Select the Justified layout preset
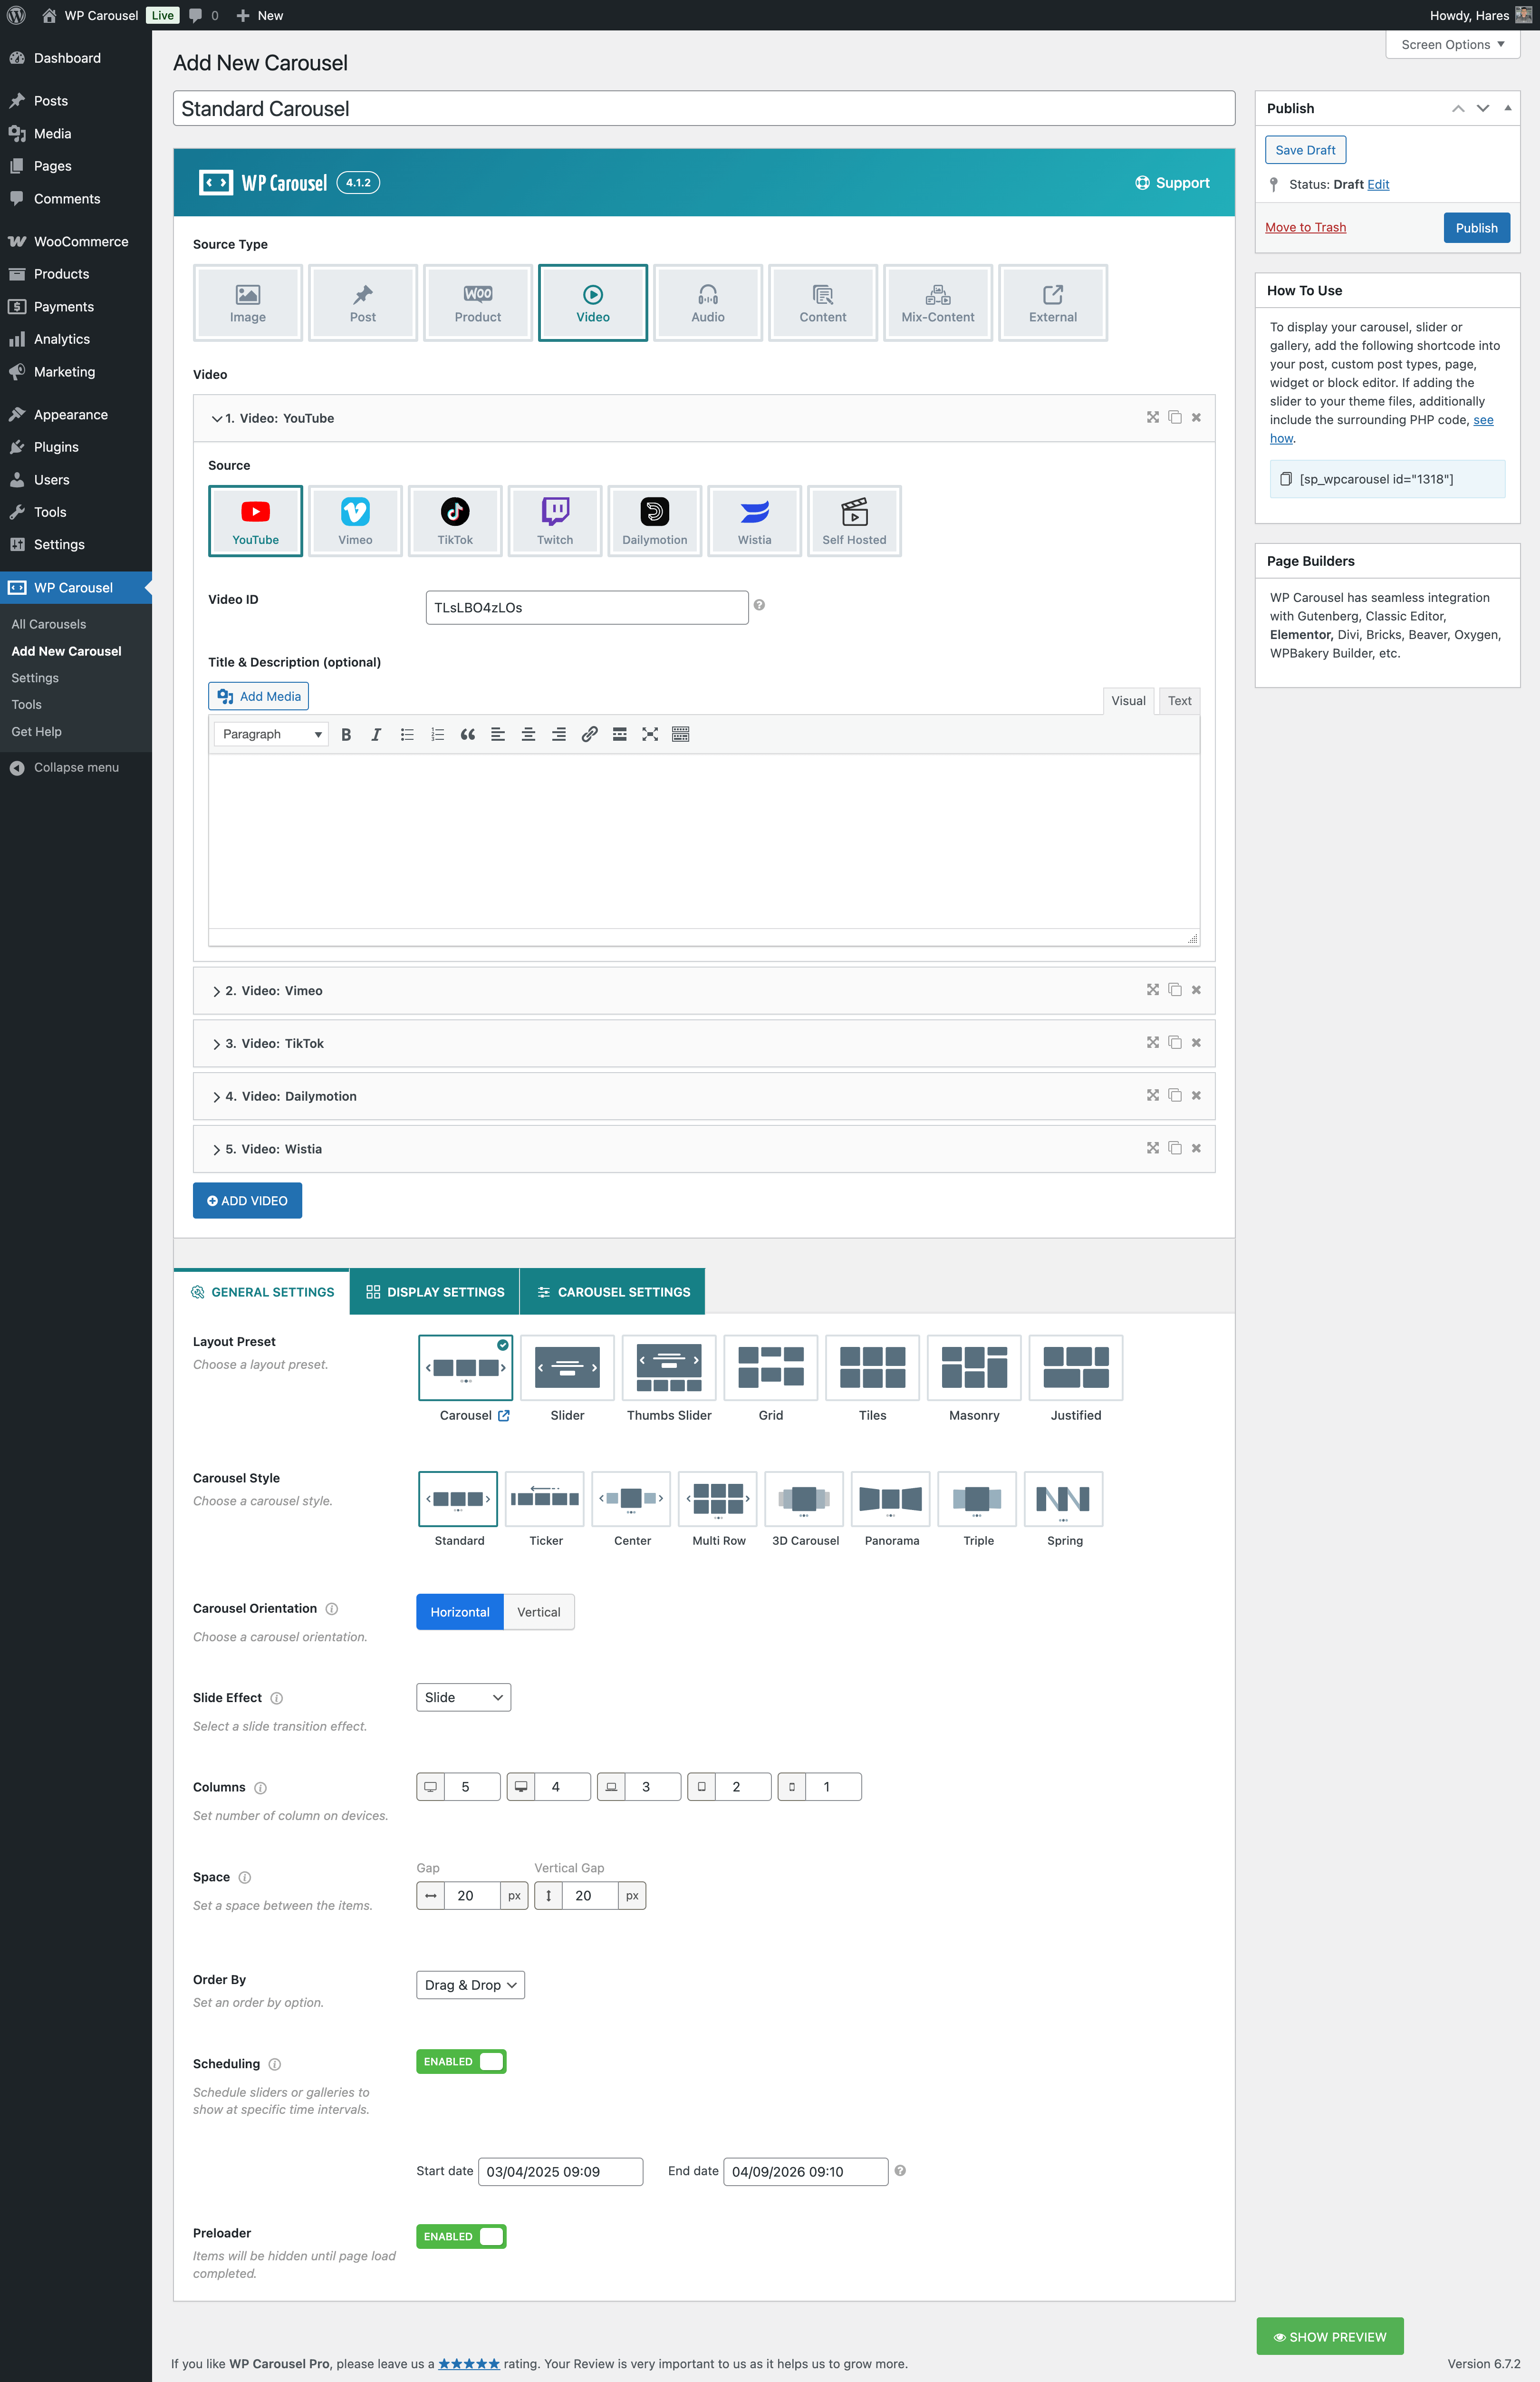1540x2382 pixels. click(1076, 1367)
